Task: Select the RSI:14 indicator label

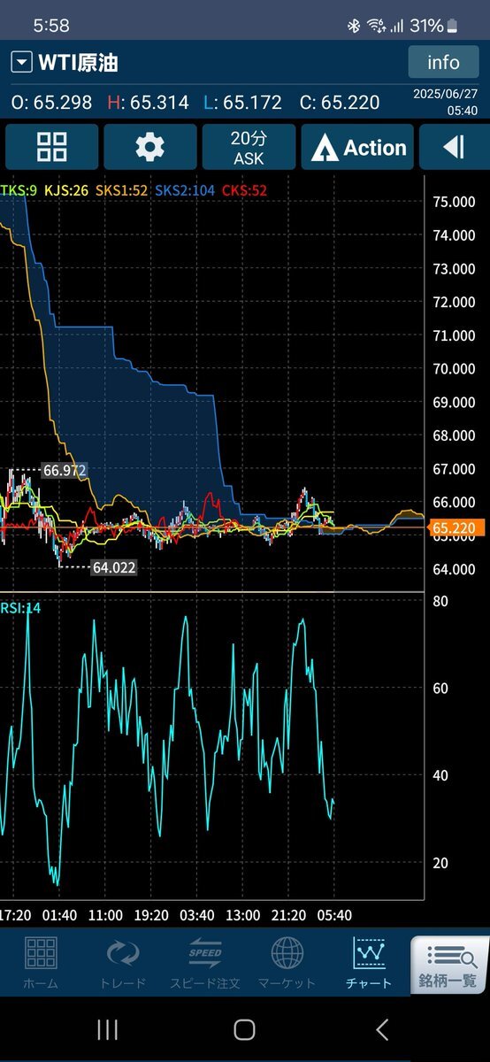Action: 21,607
